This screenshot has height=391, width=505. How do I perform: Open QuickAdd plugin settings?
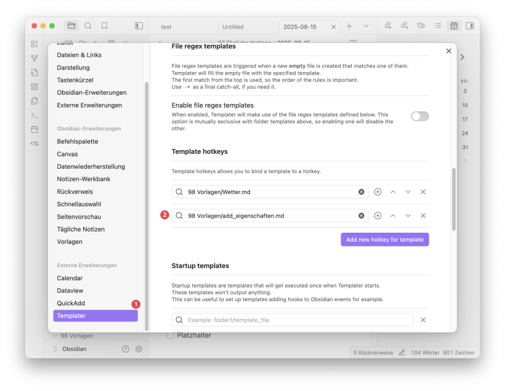71,304
